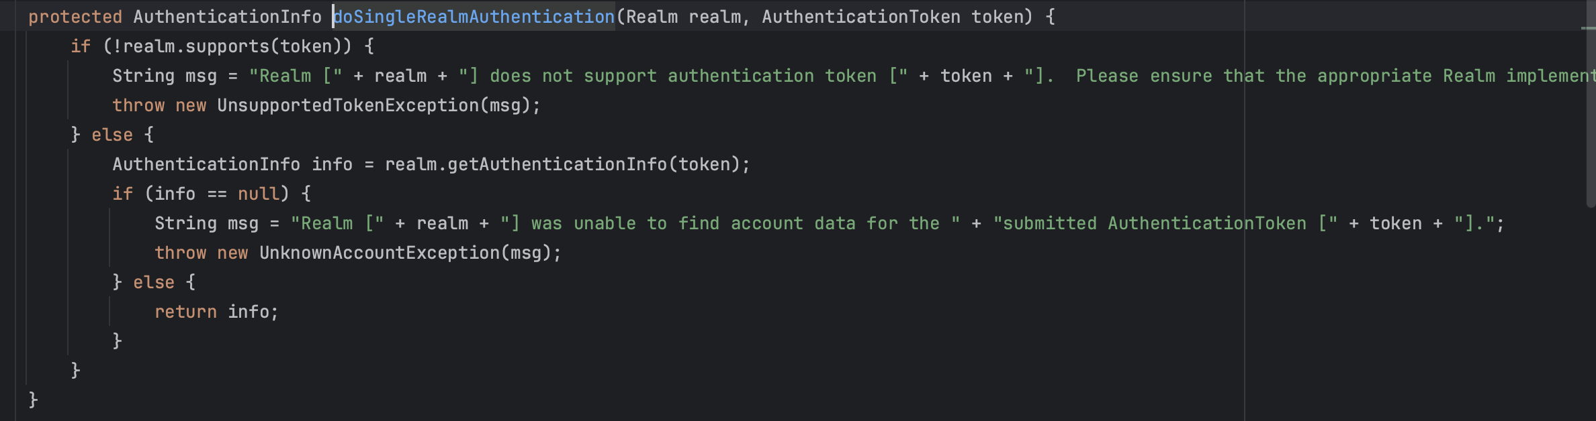The image size is (1596, 421).
Task: Click the second nested else keyword
Action: click(154, 282)
